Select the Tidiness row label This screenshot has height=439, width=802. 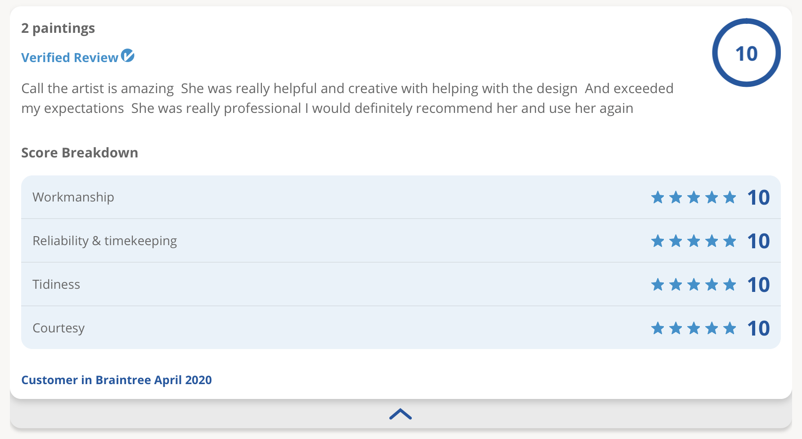point(56,285)
